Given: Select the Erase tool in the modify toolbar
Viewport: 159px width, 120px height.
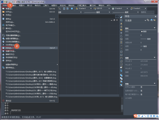Looking at the screenshot, I should click(x=121, y=17).
